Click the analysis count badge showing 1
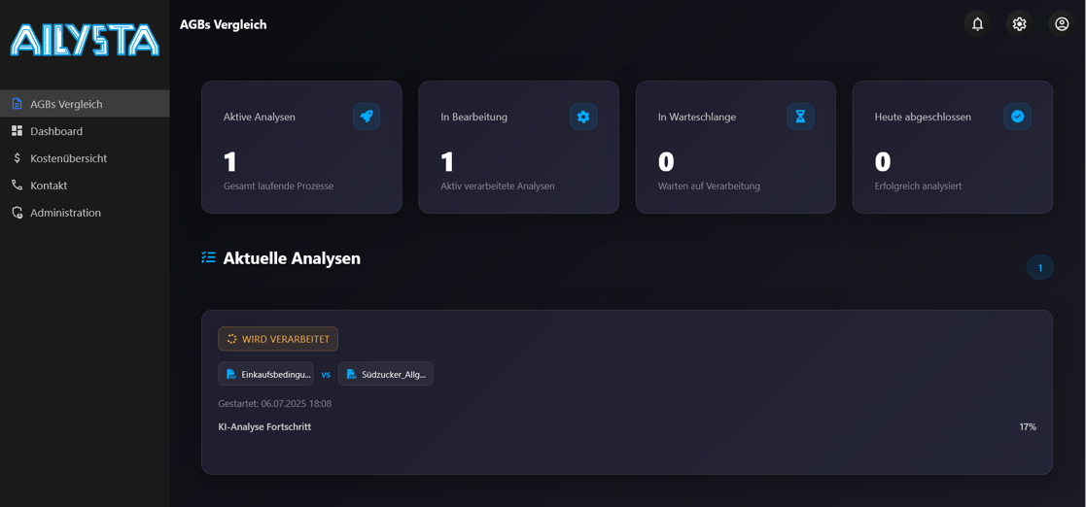The image size is (1086, 507). click(x=1039, y=267)
